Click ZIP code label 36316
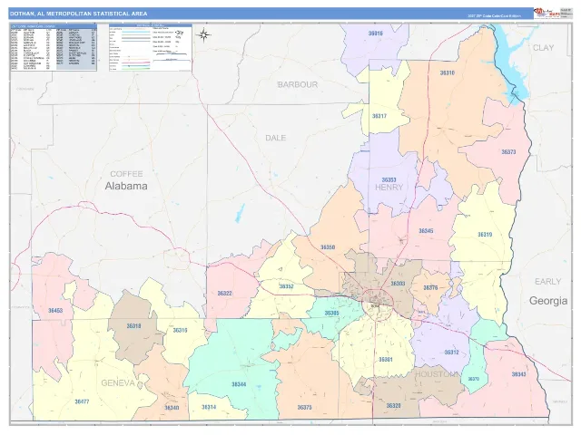The width and height of the screenshot is (581, 435). click(180, 330)
